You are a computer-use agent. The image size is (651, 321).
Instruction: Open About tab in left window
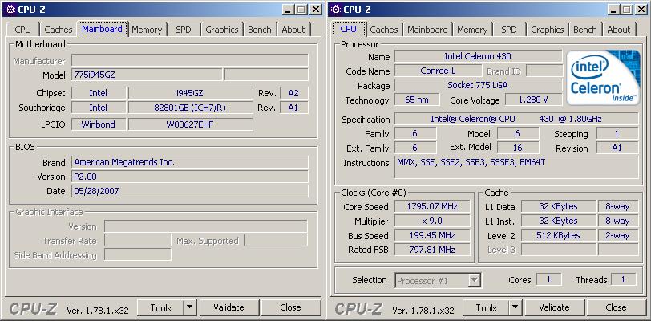293,30
